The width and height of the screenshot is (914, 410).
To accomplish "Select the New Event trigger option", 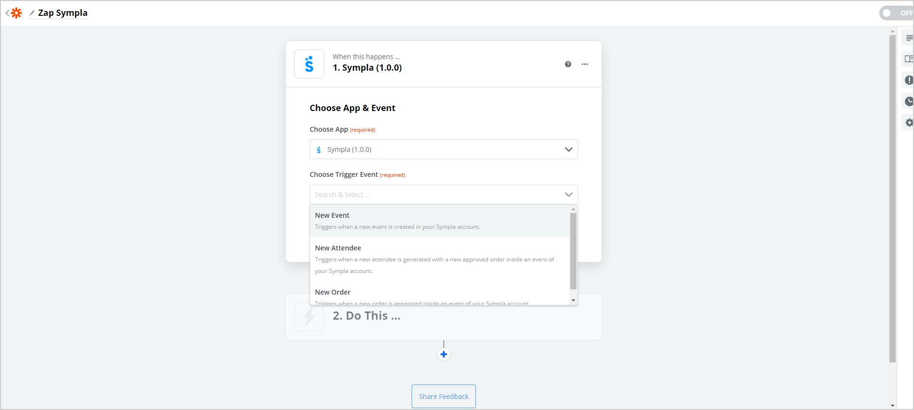I will tap(439, 221).
